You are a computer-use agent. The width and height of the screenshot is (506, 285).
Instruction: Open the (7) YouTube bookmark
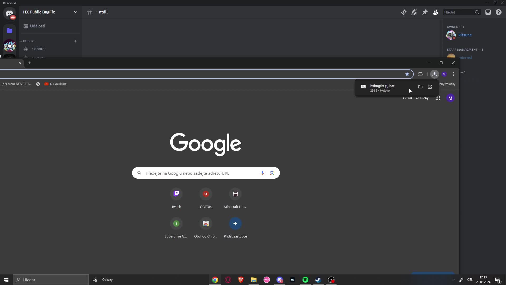[x=56, y=84]
